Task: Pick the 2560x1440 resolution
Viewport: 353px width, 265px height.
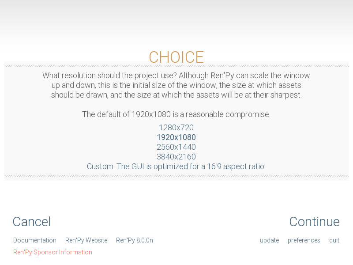Action: click(176, 147)
